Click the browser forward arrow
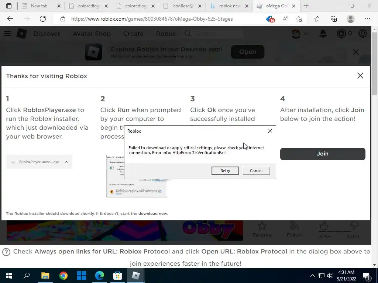 coord(27,19)
